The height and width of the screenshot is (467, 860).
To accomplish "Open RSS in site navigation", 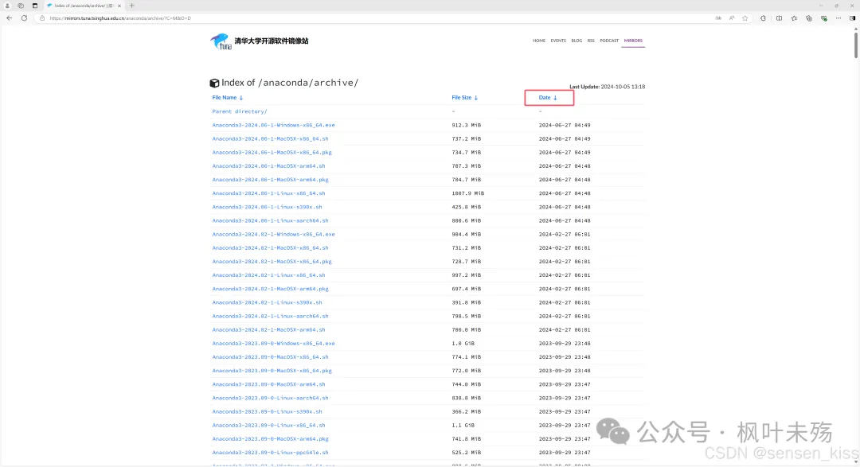I will click(591, 41).
